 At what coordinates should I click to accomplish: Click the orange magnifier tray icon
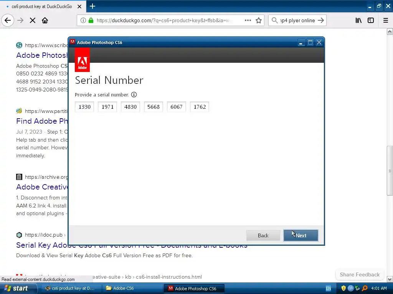(x=365, y=288)
